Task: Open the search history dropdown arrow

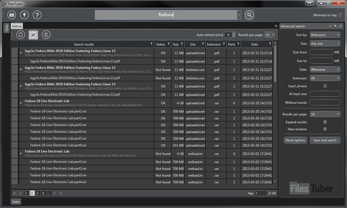Action: [239, 15]
